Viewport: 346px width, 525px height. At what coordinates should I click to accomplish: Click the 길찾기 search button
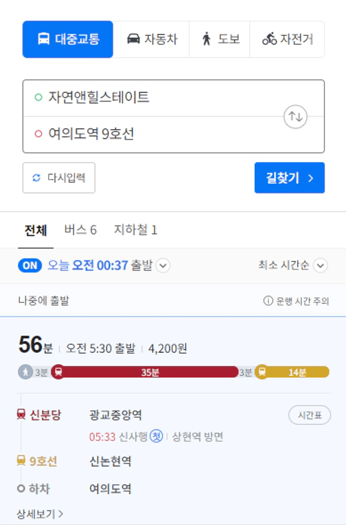click(290, 178)
